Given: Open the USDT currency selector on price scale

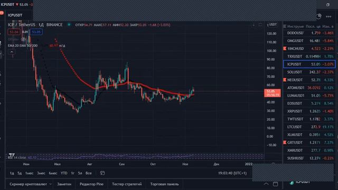Looking at the screenshot, I should (272, 25).
